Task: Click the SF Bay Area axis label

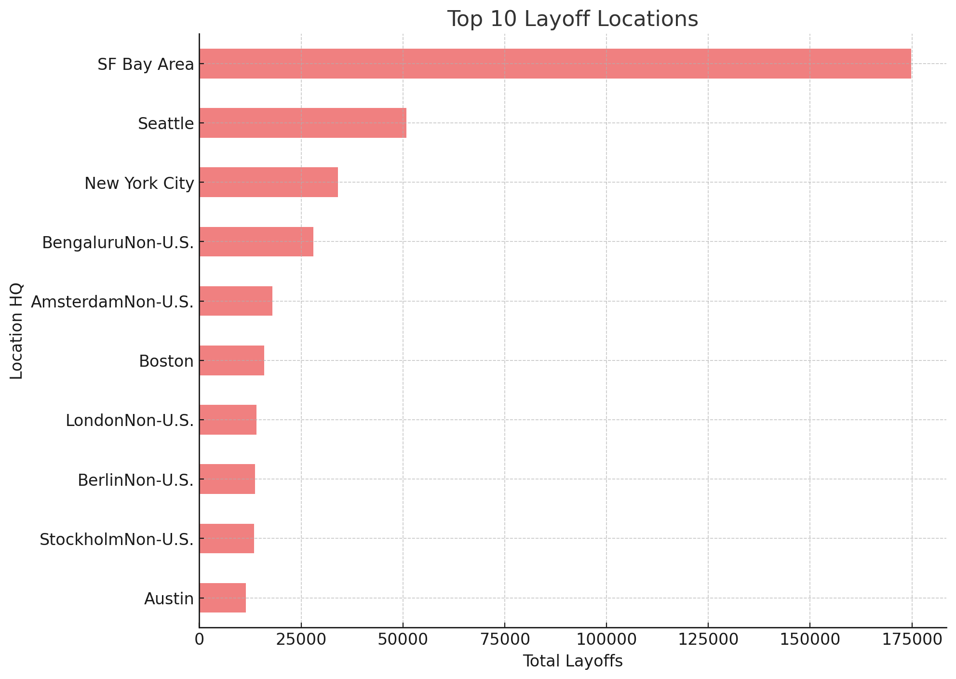Action: [146, 64]
